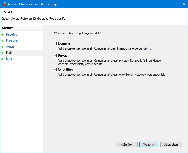188x153 pixels.
Task: Click the Zurück button
Action: pyautogui.click(x=127, y=145)
